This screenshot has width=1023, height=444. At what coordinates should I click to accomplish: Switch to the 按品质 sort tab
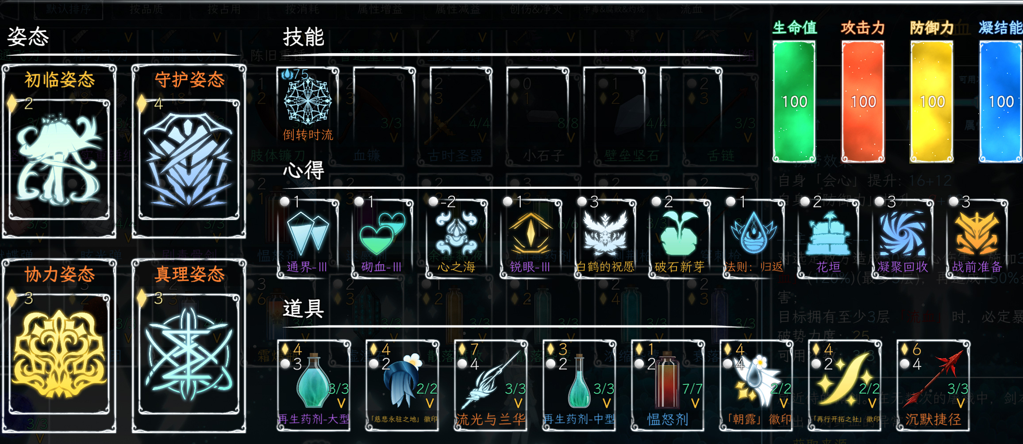pyautogui.click(x=146, y=9)
